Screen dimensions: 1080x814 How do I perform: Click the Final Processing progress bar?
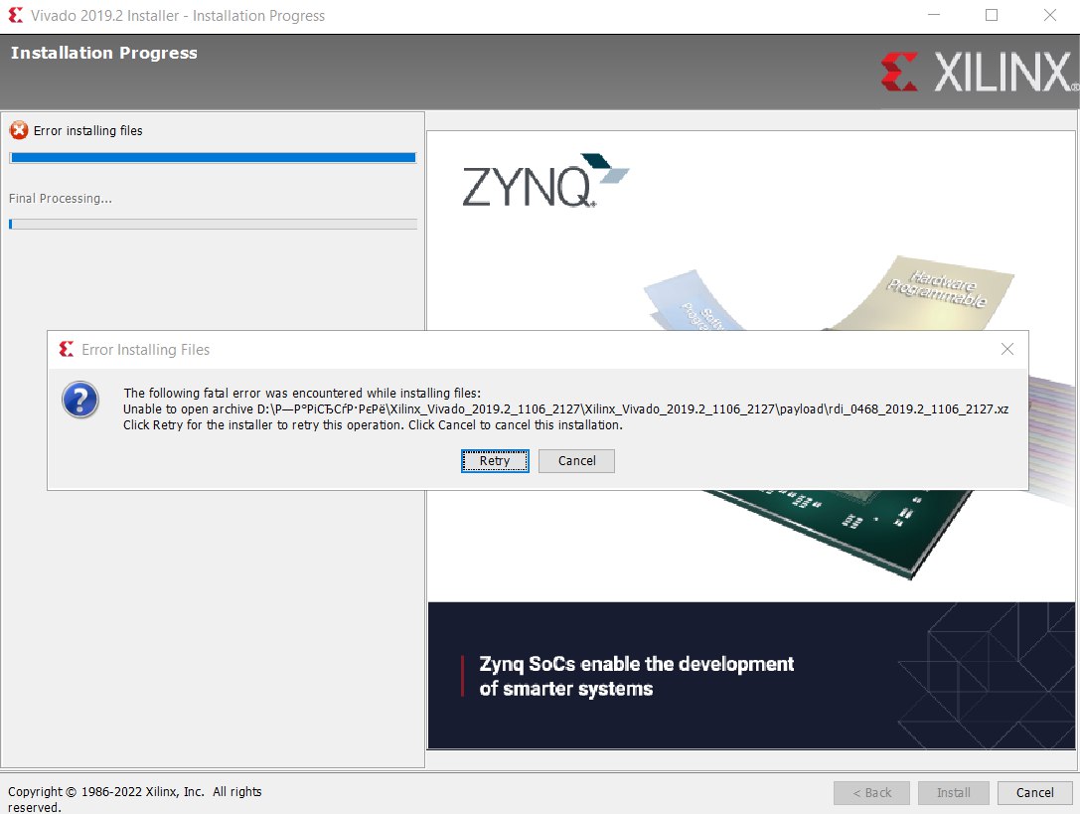click(x=212, y=225)
